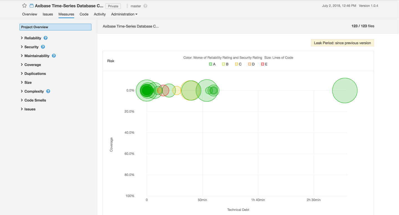The height and width of the screenshot is (215, 399).
Task: Click the branch icon next to master
Action: (127, 6)
